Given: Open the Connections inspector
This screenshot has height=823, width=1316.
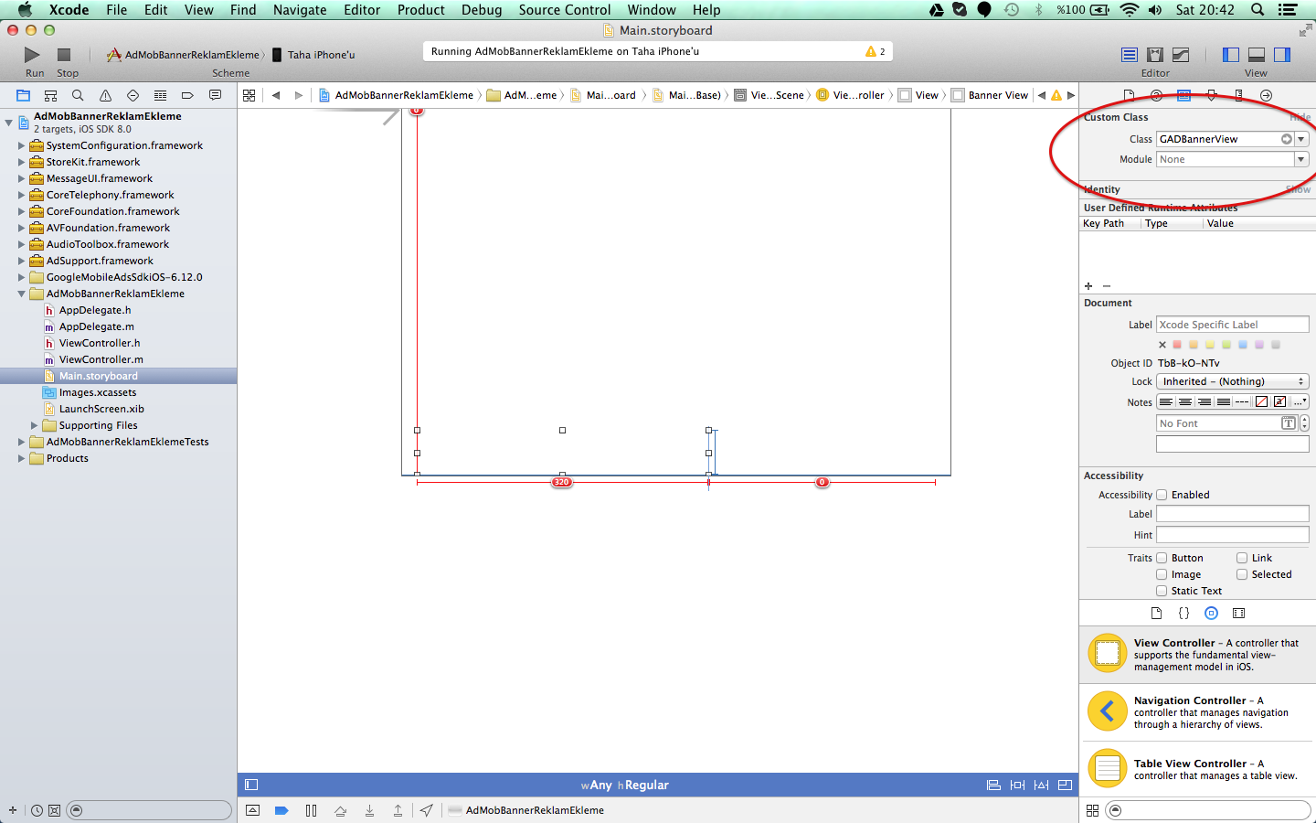Looking at the screenshot, I should (1266, 95).
